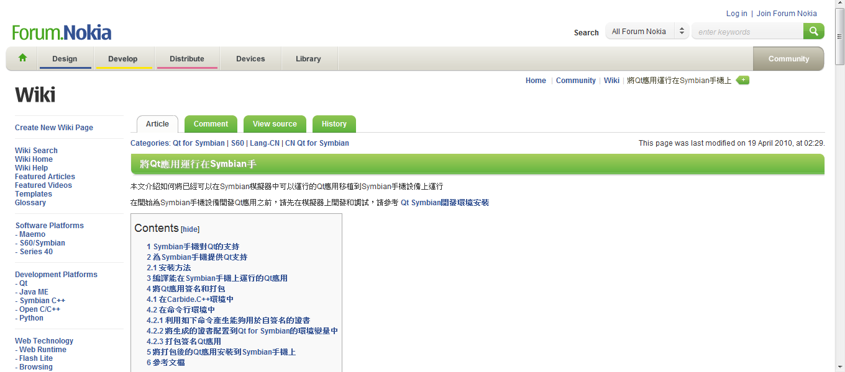The height and width of the screenshot is (372, 845).
Task: Hide the Contents table via [hide]
Action: (x=190, y=229)
